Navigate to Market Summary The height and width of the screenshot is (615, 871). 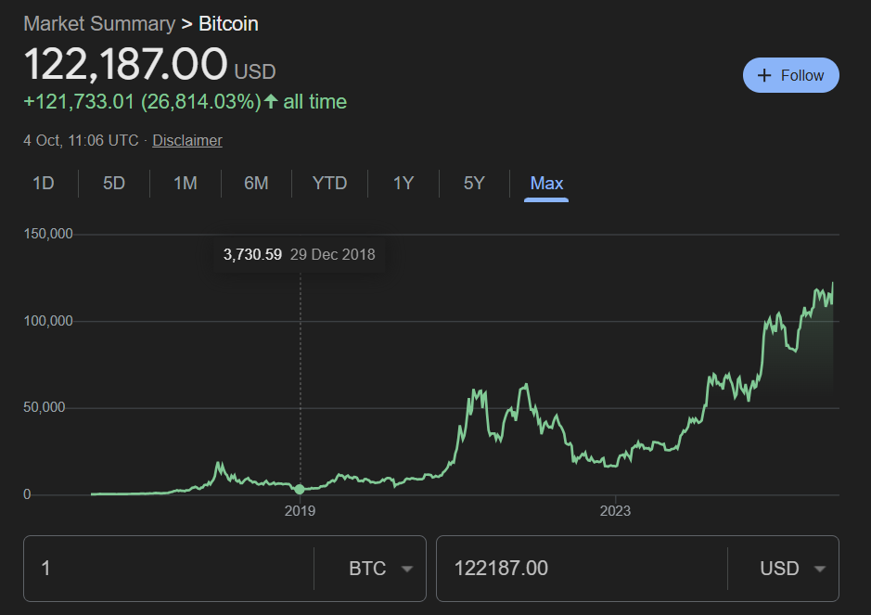tap(99, 23)
